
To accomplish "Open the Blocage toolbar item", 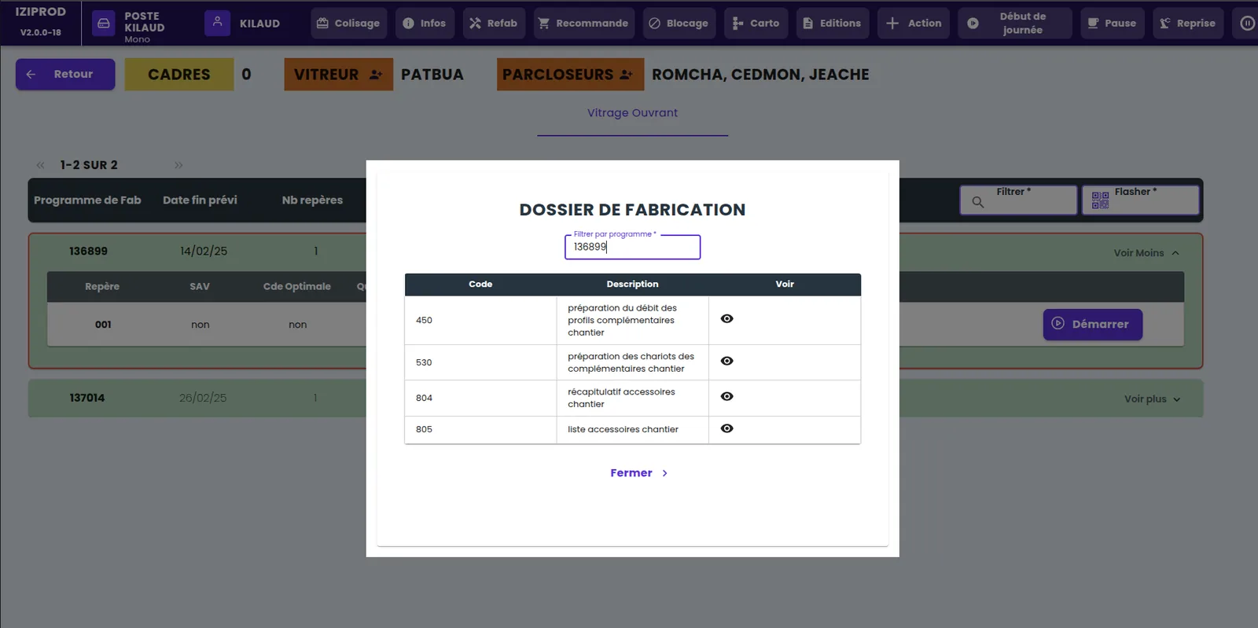I will (679, 24).
